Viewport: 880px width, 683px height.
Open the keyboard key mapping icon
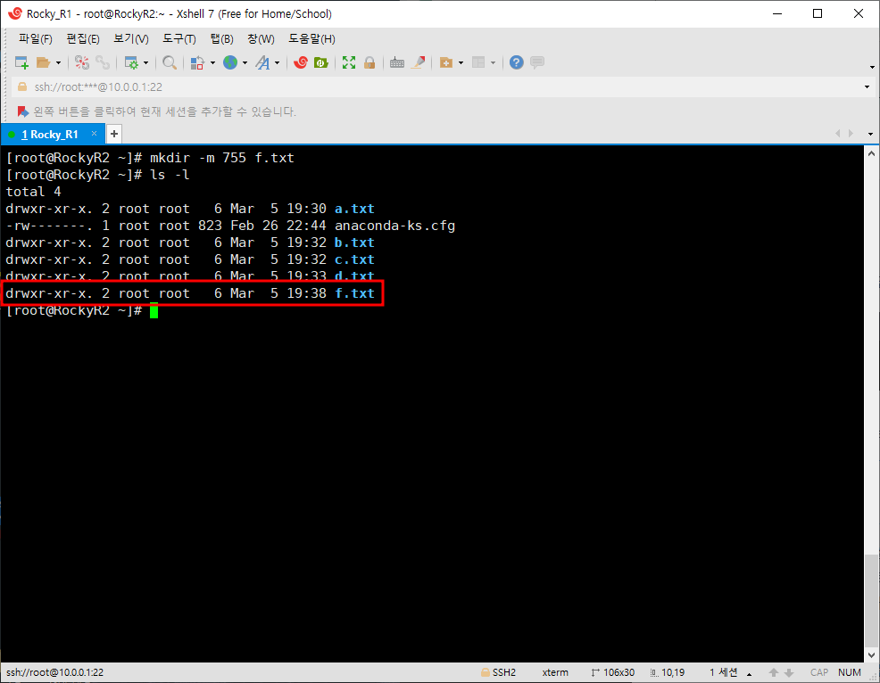[x=397, y=62]
